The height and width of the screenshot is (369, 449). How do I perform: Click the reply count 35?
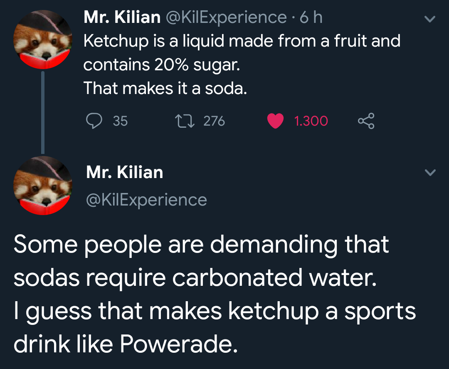tap(121, 121)
